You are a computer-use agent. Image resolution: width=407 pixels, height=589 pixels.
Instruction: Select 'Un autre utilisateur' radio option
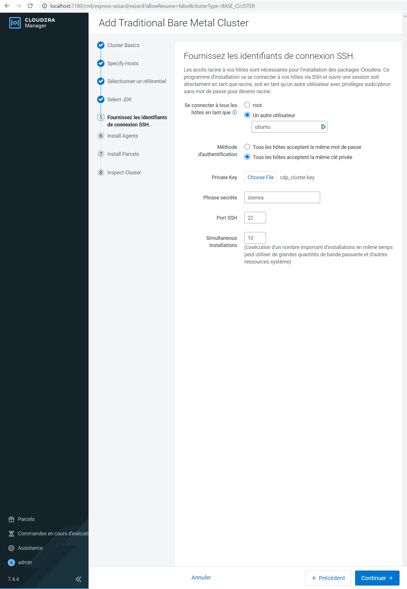click(x=247, y=115)
